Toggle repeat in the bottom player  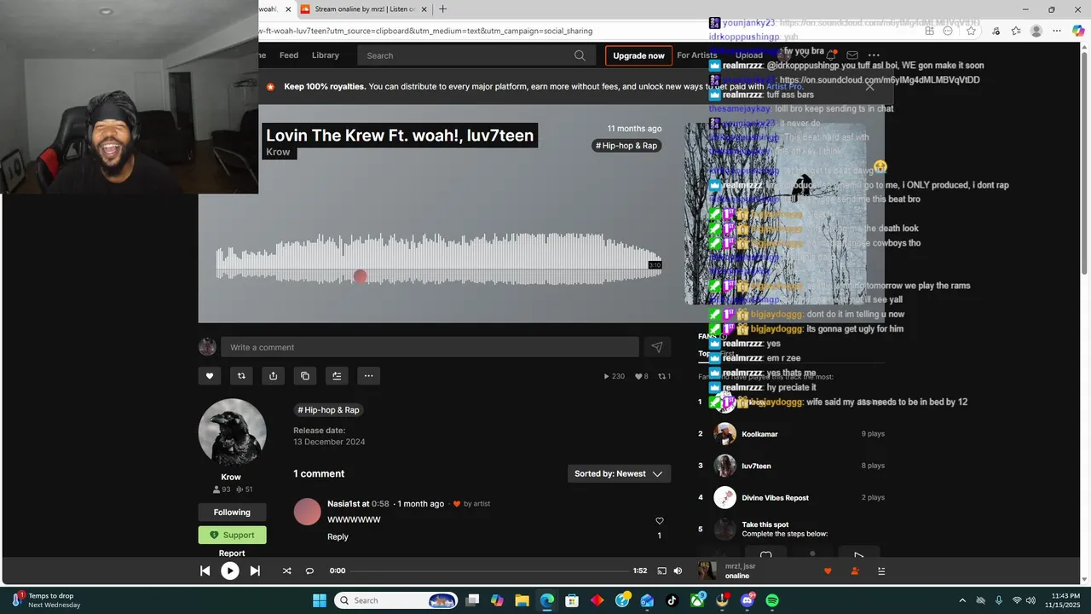click(309, 571)
